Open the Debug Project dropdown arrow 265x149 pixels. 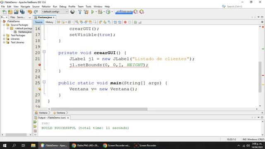104,12
